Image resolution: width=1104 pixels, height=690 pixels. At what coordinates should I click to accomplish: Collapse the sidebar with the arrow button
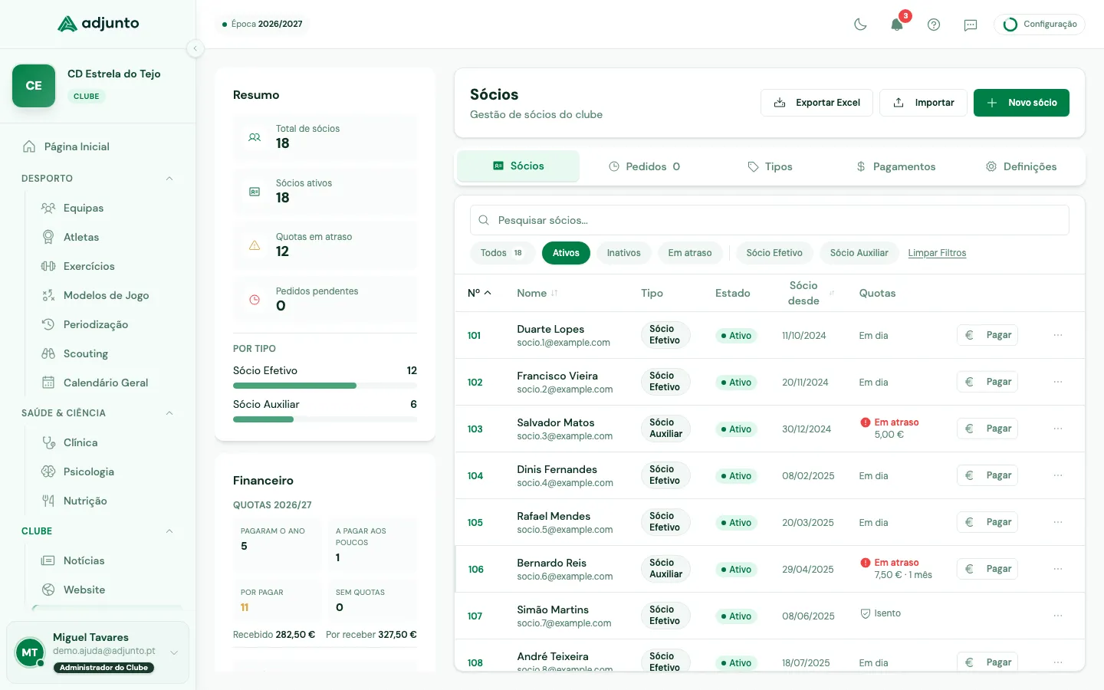tap(195, 48)
